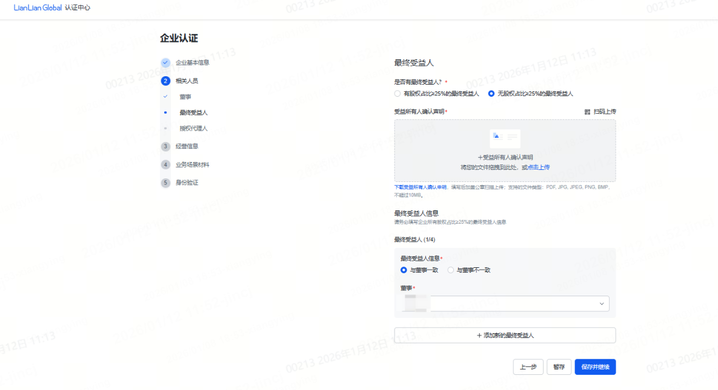Click 保存并继续 button
The image size is (718, 390).
pyautogui.click(x=595, y=366)
